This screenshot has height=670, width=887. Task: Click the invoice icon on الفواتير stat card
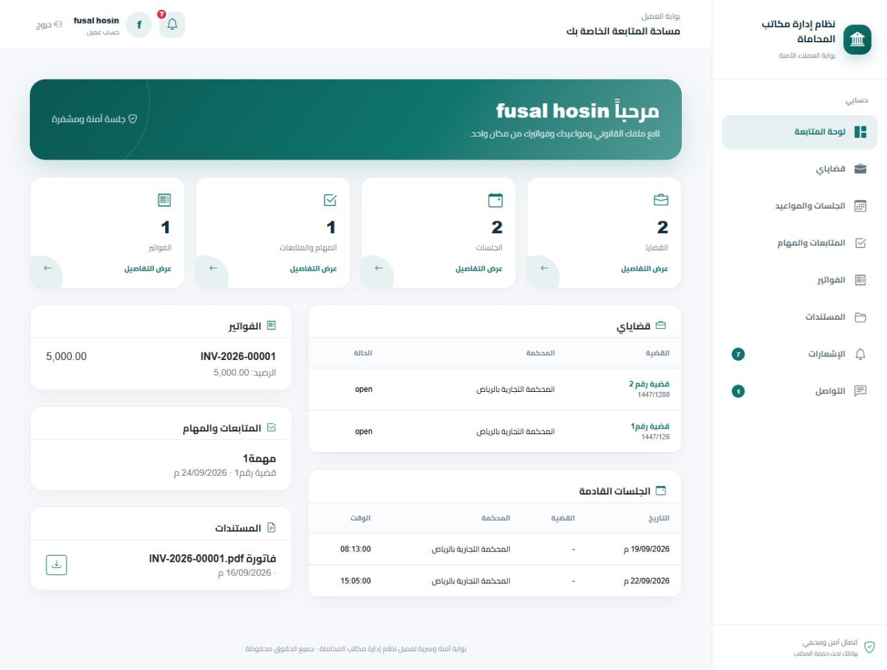[164, 200]
